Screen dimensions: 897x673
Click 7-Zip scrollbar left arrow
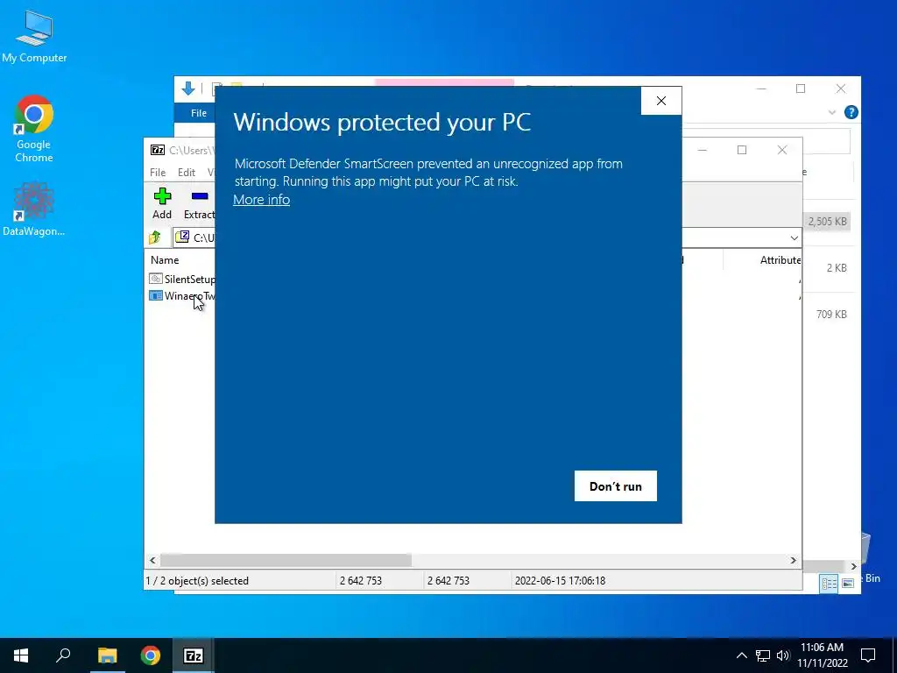click(x=152, y=560)
